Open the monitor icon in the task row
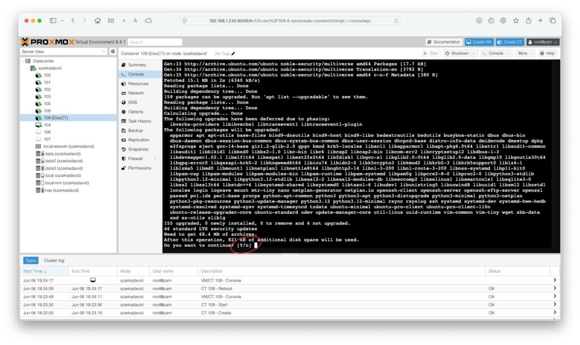This screenshot has width=580, height=345. pyautogui.click(x=93, y=281)
